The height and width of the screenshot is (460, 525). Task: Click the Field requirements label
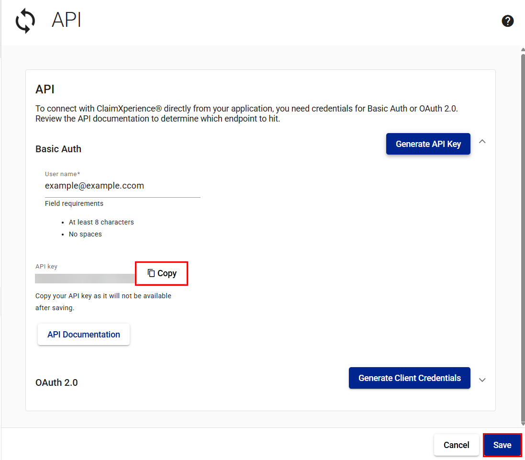pos(74,203)
